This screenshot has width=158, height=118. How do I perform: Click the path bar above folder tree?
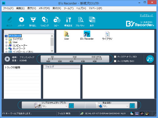(x=29, y=32)
